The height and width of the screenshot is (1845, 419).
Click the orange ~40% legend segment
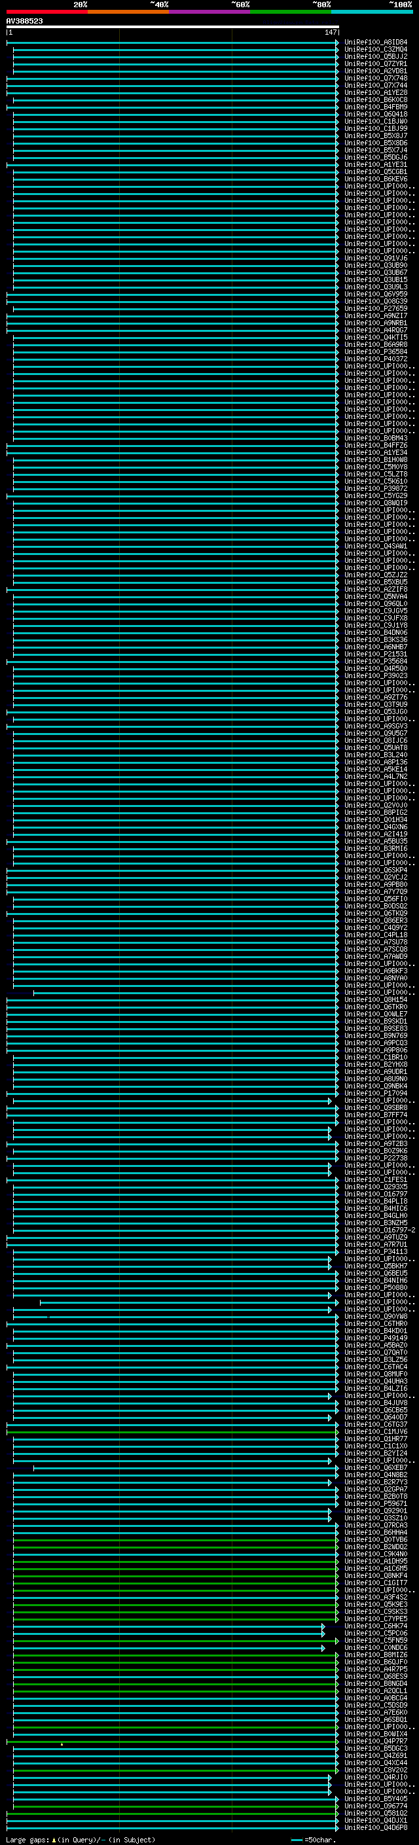pyautogui.click(x=129, y=12)
